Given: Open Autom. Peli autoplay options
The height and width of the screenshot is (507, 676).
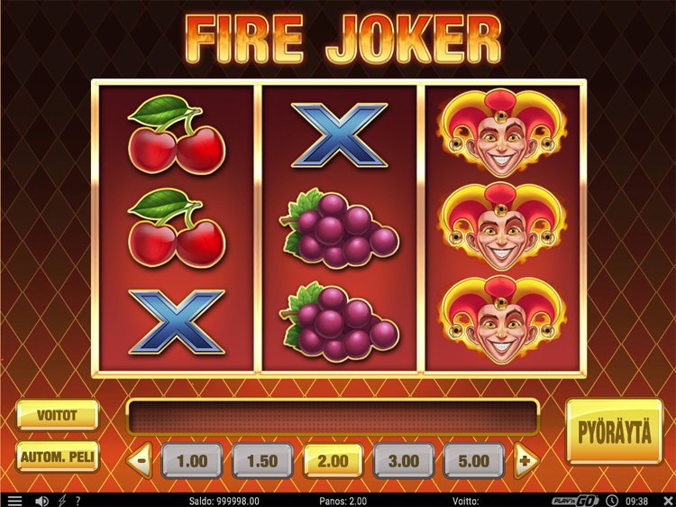Looking at the screenshot, I should pyautogui.click(x=58, y=456).
